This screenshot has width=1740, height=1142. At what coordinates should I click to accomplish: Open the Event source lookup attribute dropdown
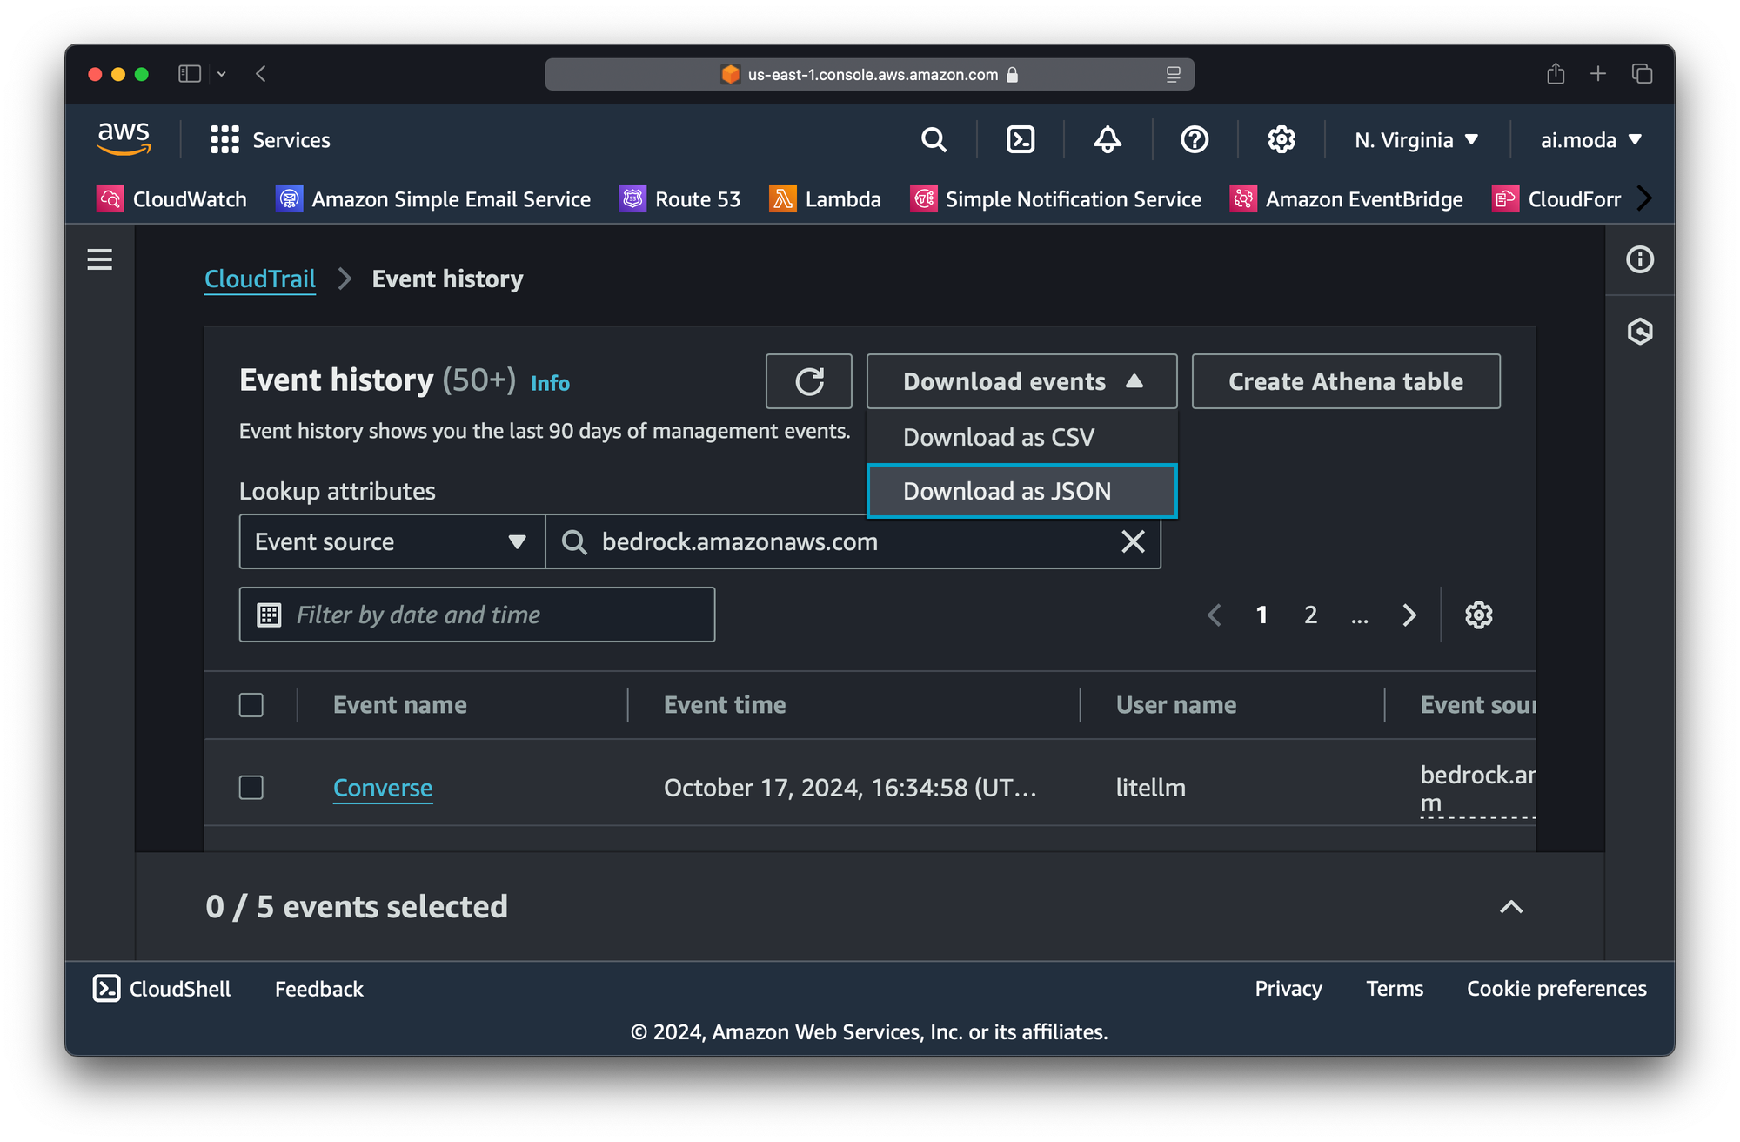coord(391,541)
